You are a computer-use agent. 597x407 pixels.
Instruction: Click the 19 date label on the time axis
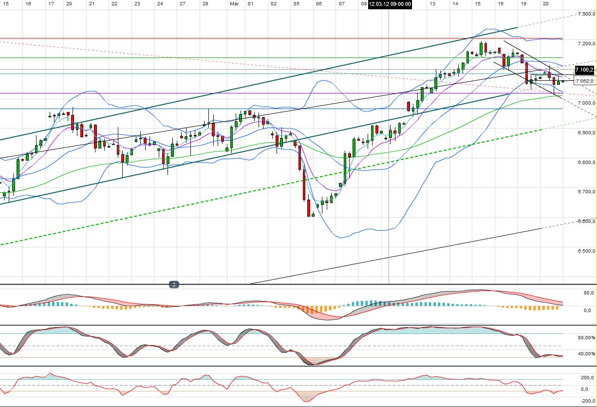click(x=523, y=4)
